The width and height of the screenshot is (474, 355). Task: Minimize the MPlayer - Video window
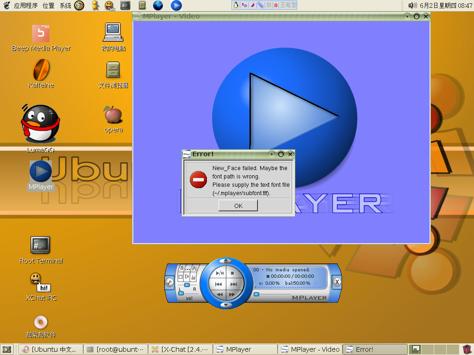[407, 16]
